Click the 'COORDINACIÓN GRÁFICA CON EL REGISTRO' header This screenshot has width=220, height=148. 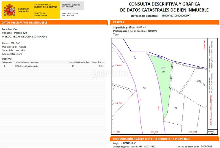pos(151,139)
